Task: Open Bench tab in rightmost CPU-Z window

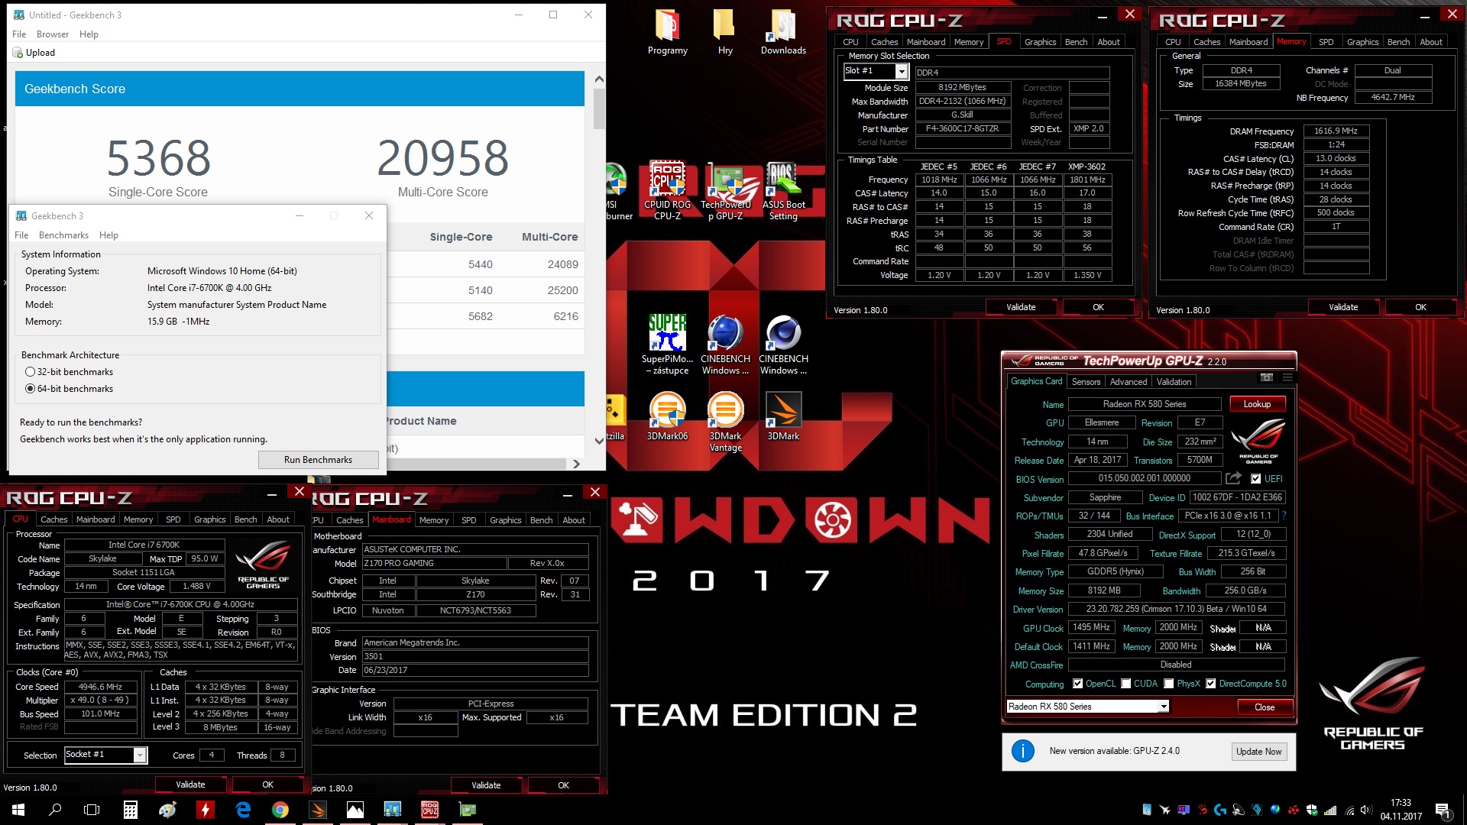Action: click(x=1398, y=42)
